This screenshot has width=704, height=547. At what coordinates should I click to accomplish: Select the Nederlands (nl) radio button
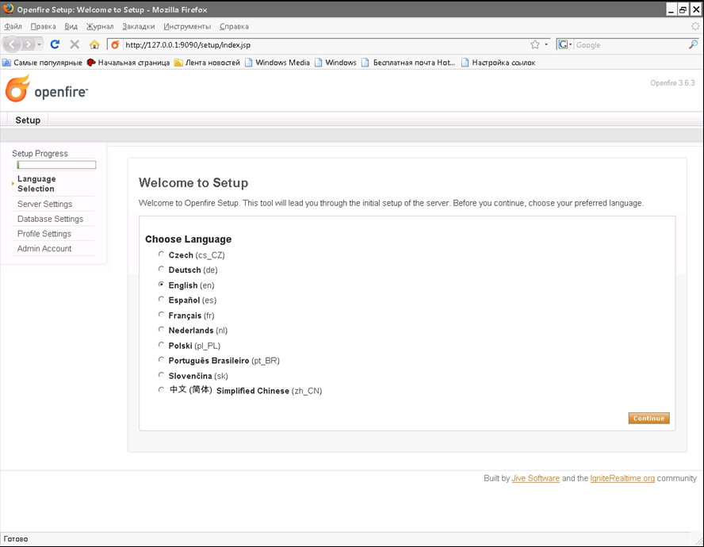pyautogui.click(x=161, y=329)
